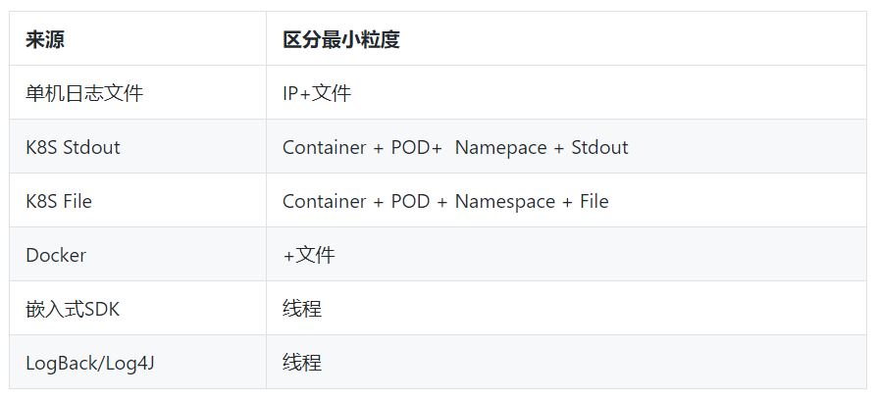This screenshot has height=398, width=877.
Task: Select the "LogBack/Log4J" cell
Action: (x=90, y=363)
